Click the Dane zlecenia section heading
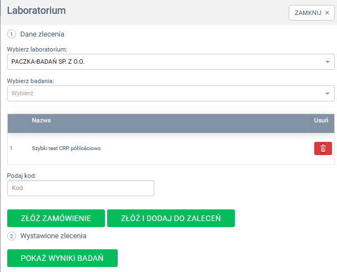The width and height of the screenshot is (337, 272). pyautogui.click(x=42, y=34)
